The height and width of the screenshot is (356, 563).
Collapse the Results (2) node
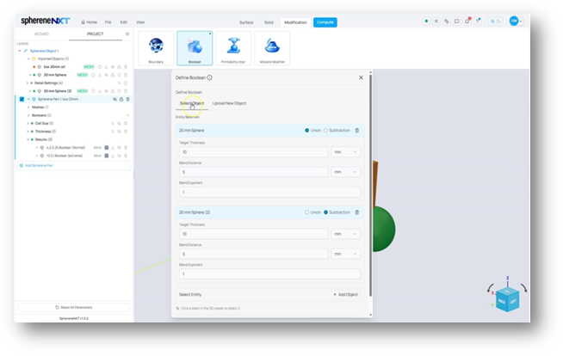(x=28, y=139)
